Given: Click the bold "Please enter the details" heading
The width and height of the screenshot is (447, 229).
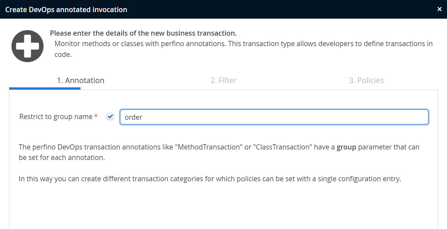Looking at the screenshot, I should pyautogui.click(x=143, y=33).
